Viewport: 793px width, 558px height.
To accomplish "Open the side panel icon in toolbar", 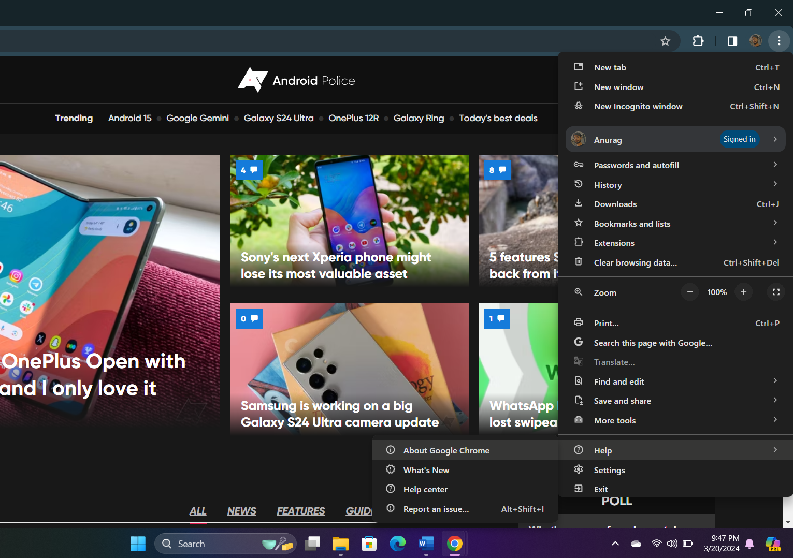I will (x=732, y=41).
